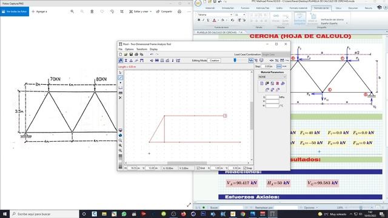Toggle the Grid checkbox in Ftool
Image resolution: width=388 pixels, height=218 pixels.
[198, 168]
